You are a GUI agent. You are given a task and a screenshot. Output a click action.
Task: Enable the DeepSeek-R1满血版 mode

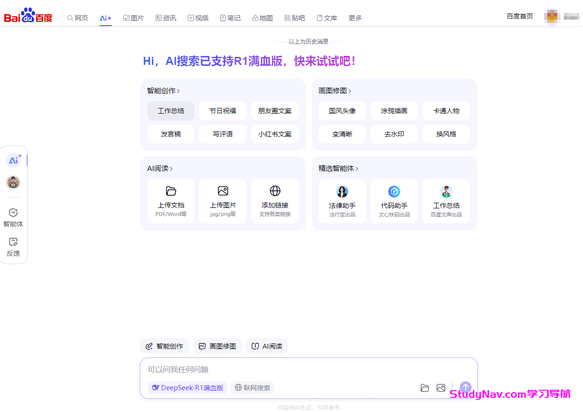(187, 387)
